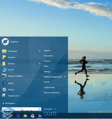This screenshot has height=119, width=112.
Task: Click the Start orb on the taskbar
Action: (3, 116)
